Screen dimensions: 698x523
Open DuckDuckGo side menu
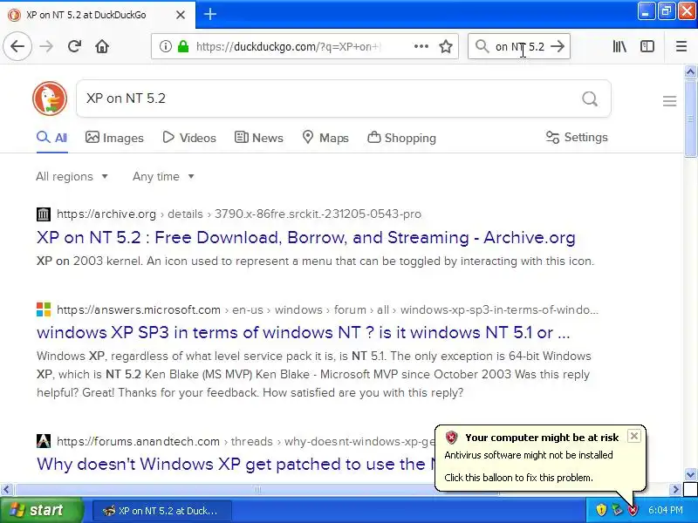[669, 101]
